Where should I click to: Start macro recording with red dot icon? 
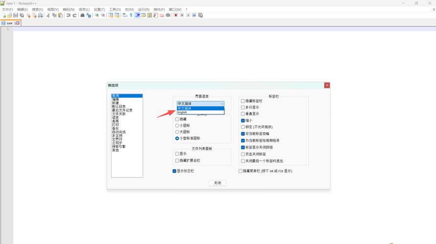click(176, 15)
